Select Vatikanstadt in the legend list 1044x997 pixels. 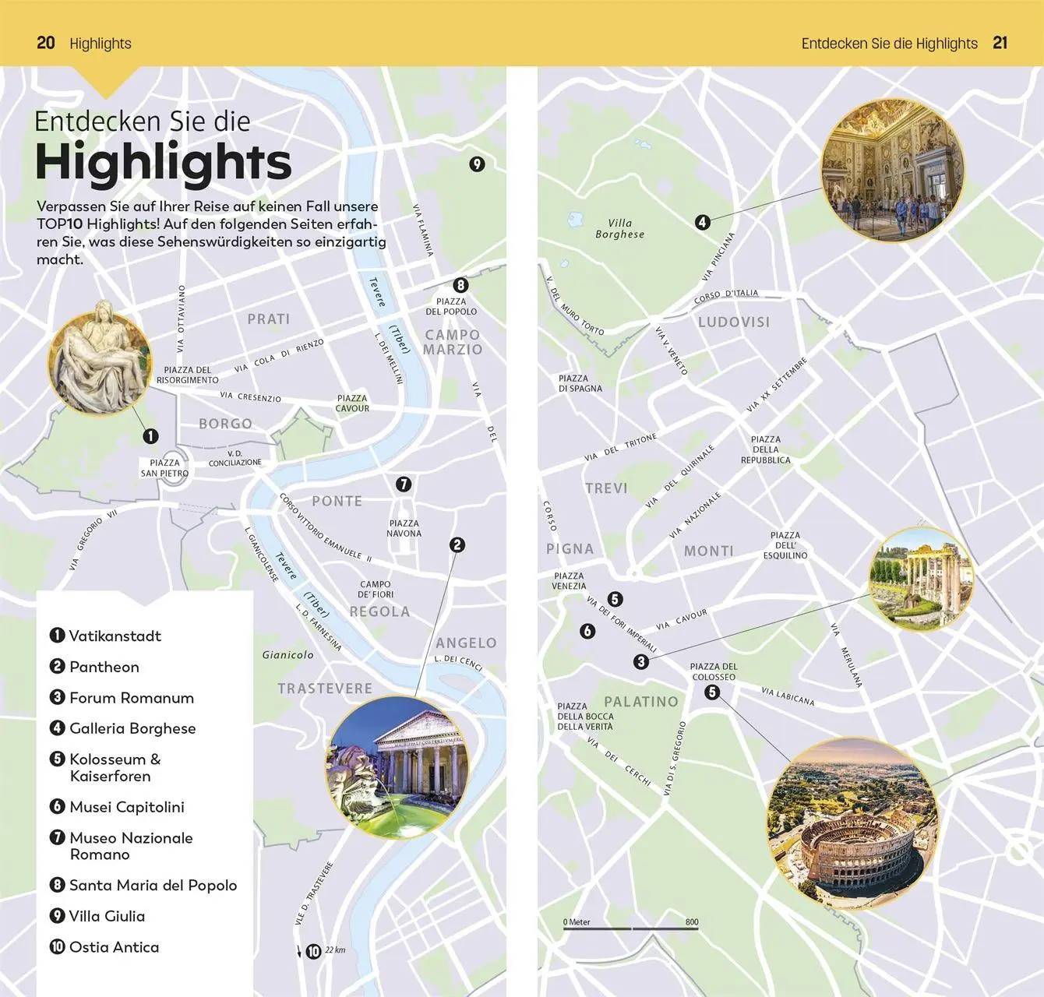[x=115, y=636]
